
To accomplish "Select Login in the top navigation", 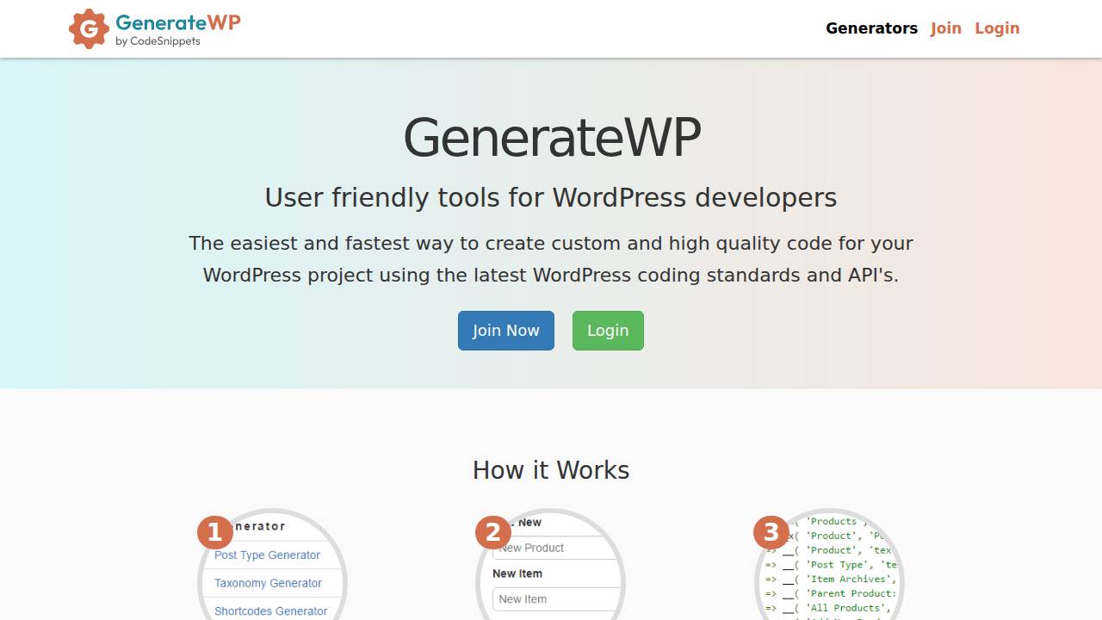I will (996, 28).
